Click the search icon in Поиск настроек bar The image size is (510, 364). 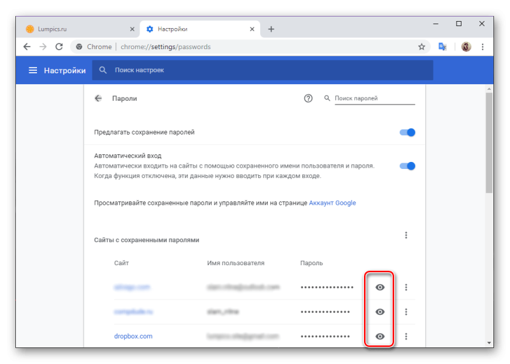103,70
